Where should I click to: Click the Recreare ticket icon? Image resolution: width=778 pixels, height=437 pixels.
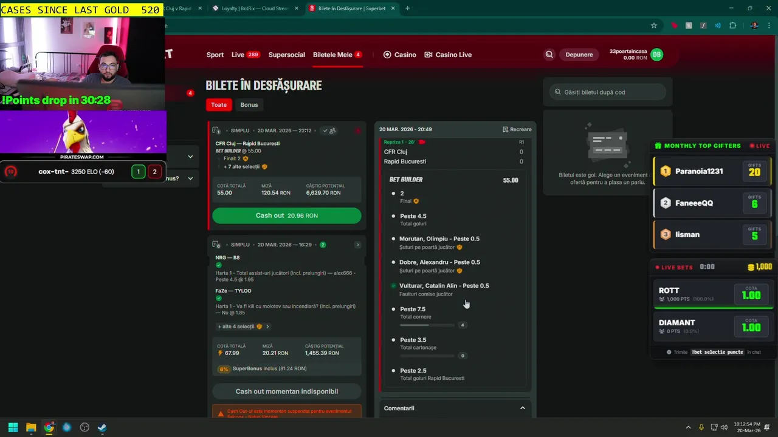click(x=505, y=129)
